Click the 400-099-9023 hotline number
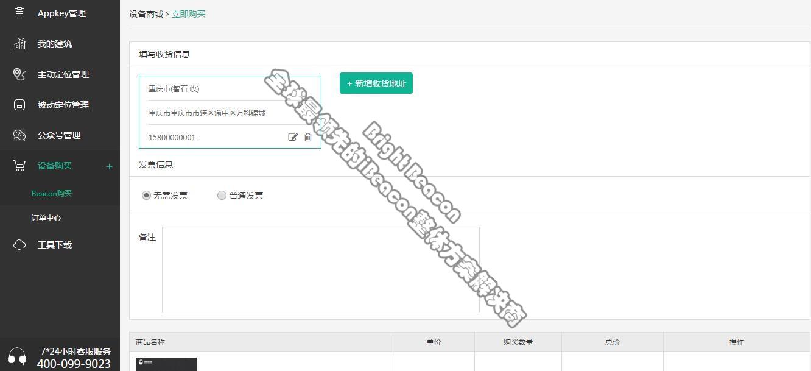Image resolution: width=811 pixels, height=371 pixels. 74,364
